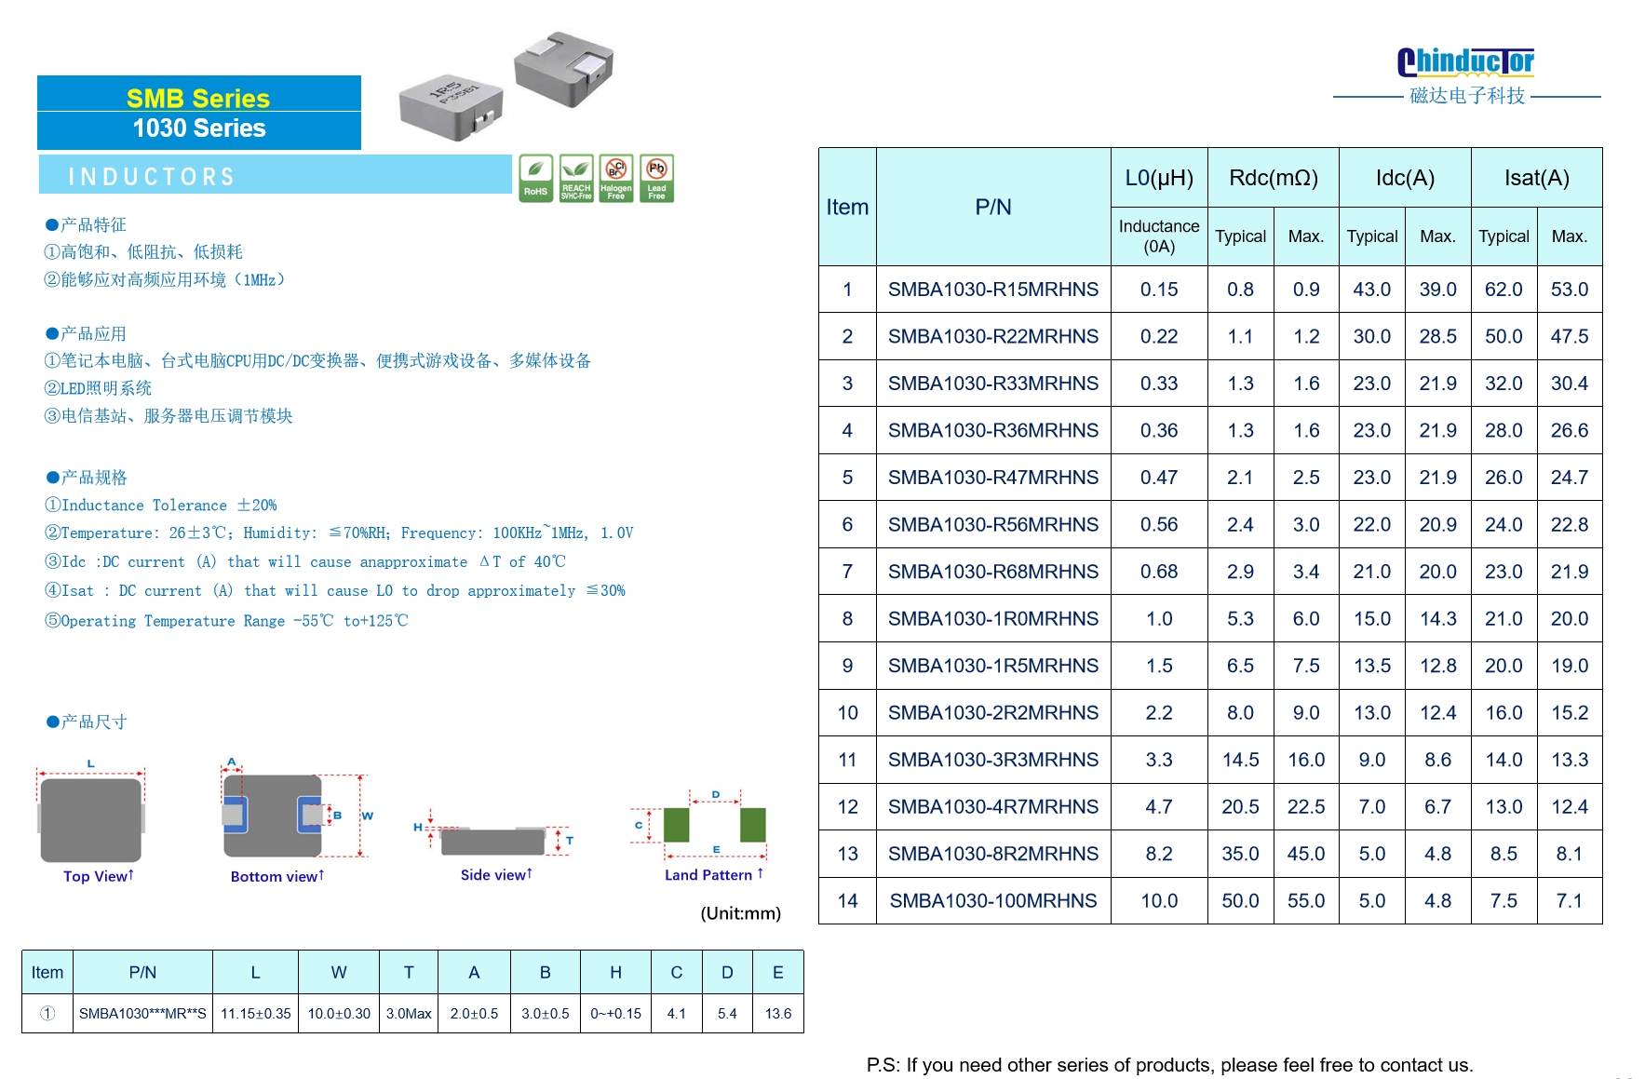The height and width of the screenshot is (1079, 1645).
Task: Click the REACH SVHC-Free badge icon
Action: click(x=576, y=178)
